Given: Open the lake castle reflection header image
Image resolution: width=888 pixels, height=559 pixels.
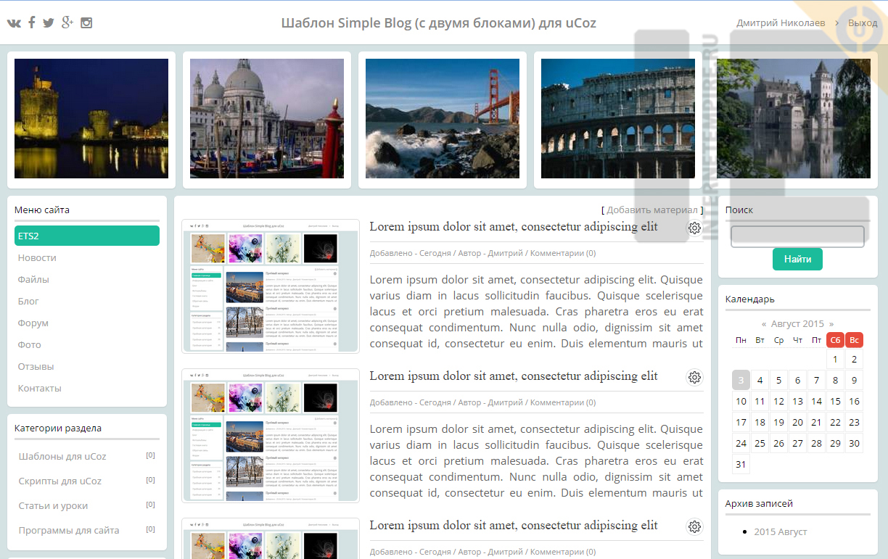Looking at the screenshot, I should coord(794,119).
